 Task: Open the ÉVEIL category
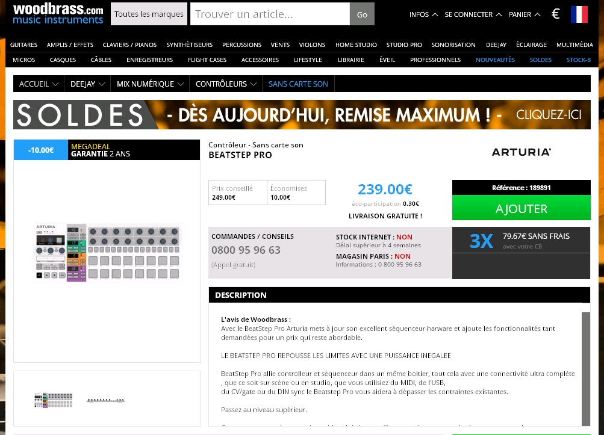387,60
